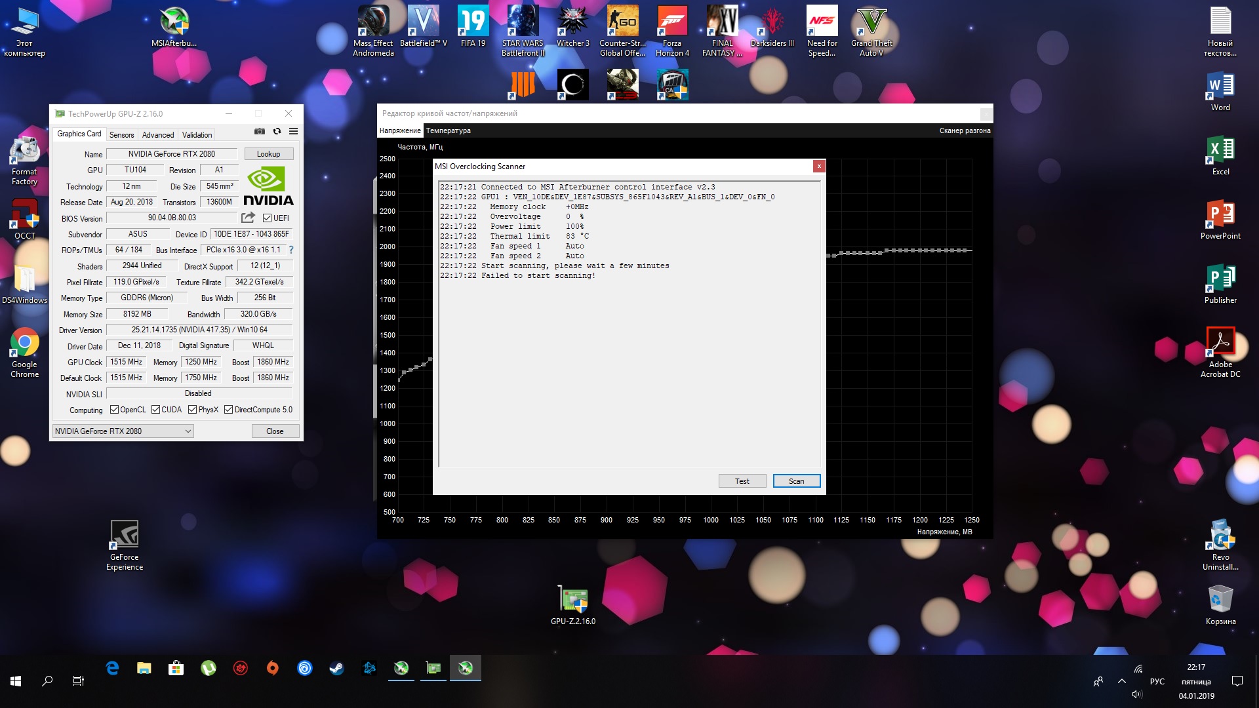
Task: Click the Lookup button
Action: click(268, 154)
